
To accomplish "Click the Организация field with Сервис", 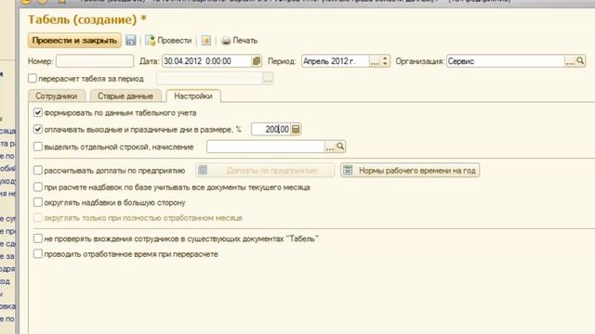I will pos(506,61).
